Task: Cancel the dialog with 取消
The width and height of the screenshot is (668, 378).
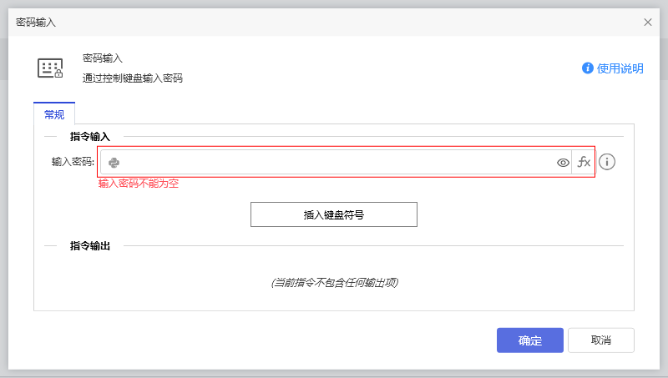Action: (600, 340)
